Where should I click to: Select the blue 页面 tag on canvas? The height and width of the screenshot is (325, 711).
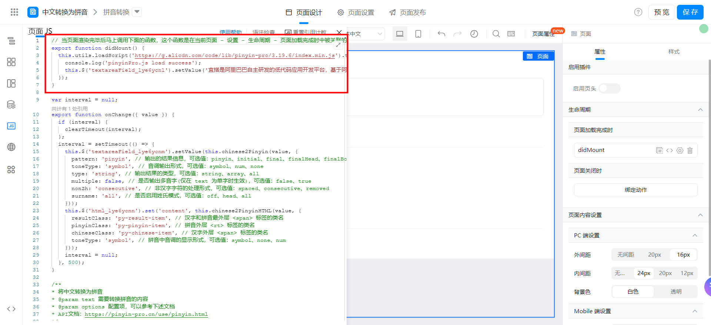538,56
